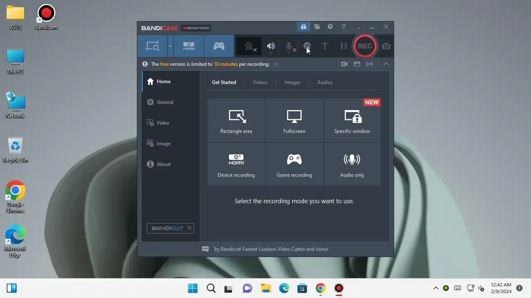
Task: Open the About section
Action: (x=171, y=164)
